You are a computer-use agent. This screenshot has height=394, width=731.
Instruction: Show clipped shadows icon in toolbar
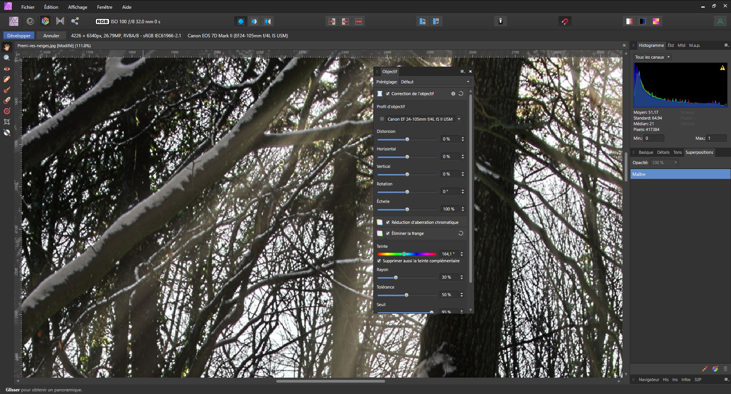pyautogui.click(x=643, y=21)
